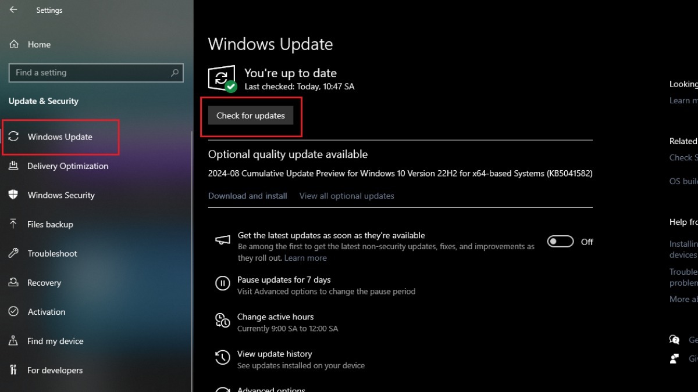Click the update history icon
The width and height of the screenshot is (698, 392).
click(x=222, y=357)
